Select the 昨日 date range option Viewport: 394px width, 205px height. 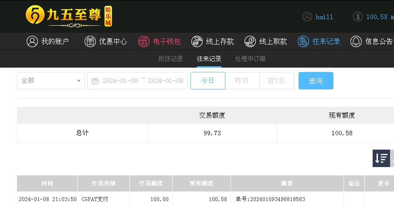(x=242, y=81)
